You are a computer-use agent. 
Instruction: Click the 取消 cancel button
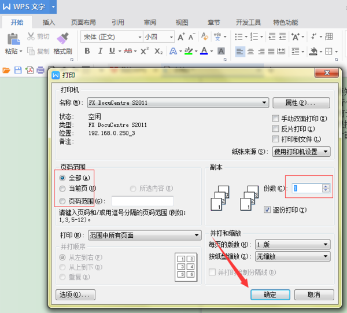314,294
